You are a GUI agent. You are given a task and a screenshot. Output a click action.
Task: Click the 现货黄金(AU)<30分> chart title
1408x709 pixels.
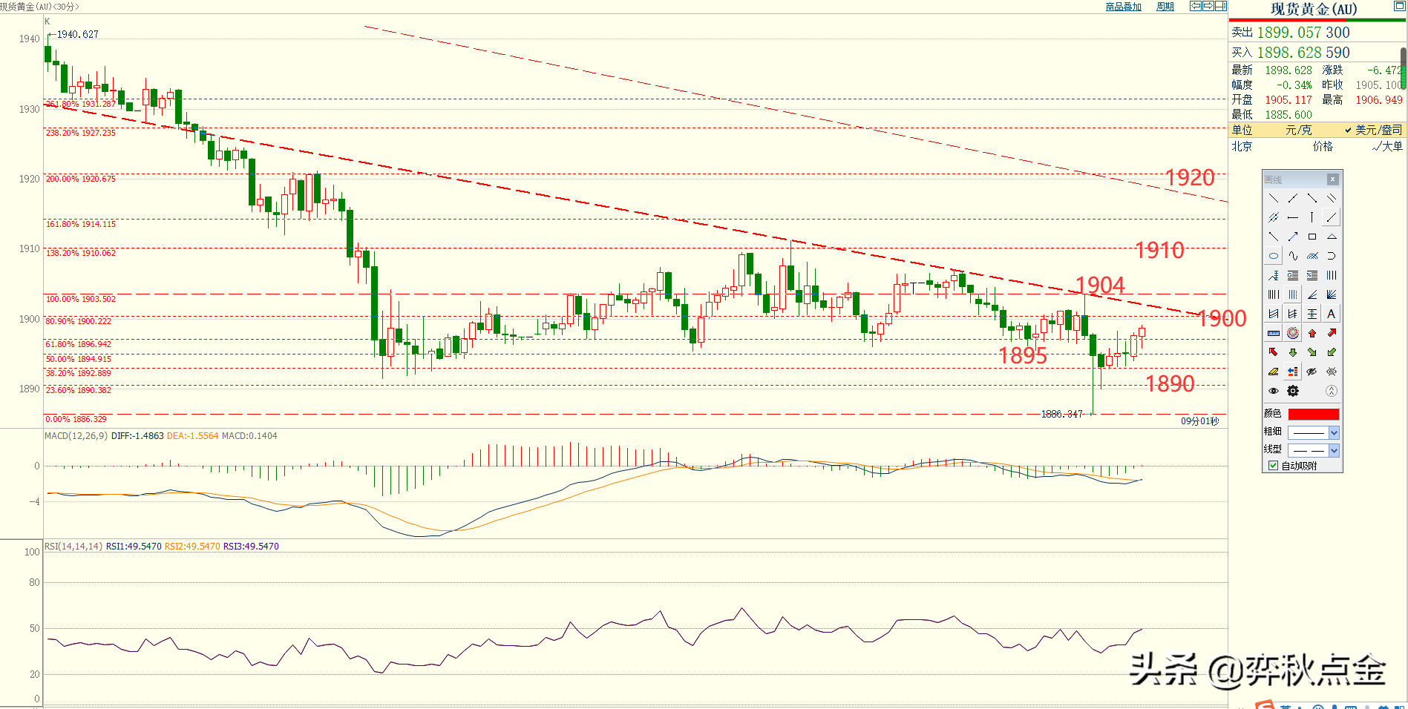click(39, 7)
